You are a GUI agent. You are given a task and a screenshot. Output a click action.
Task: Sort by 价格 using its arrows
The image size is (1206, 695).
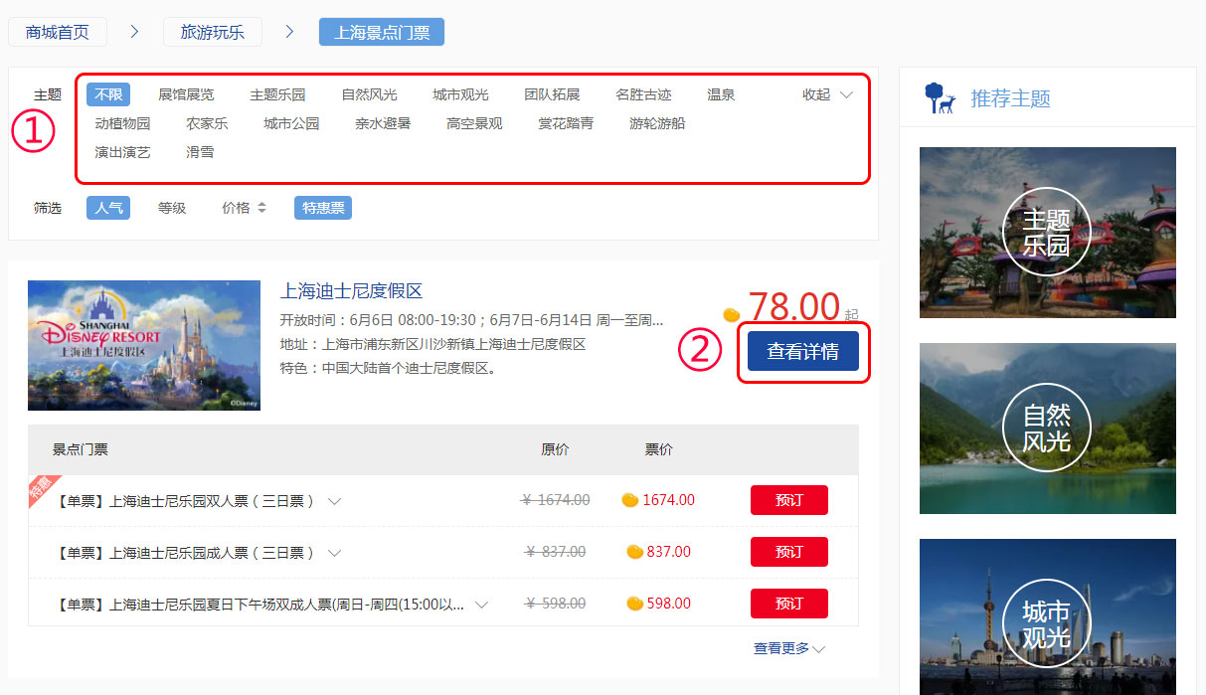pyautogui.click(x=244, y=208)
